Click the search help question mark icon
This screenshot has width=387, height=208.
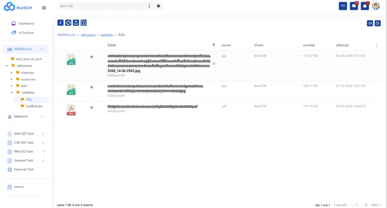click(158, 6)
